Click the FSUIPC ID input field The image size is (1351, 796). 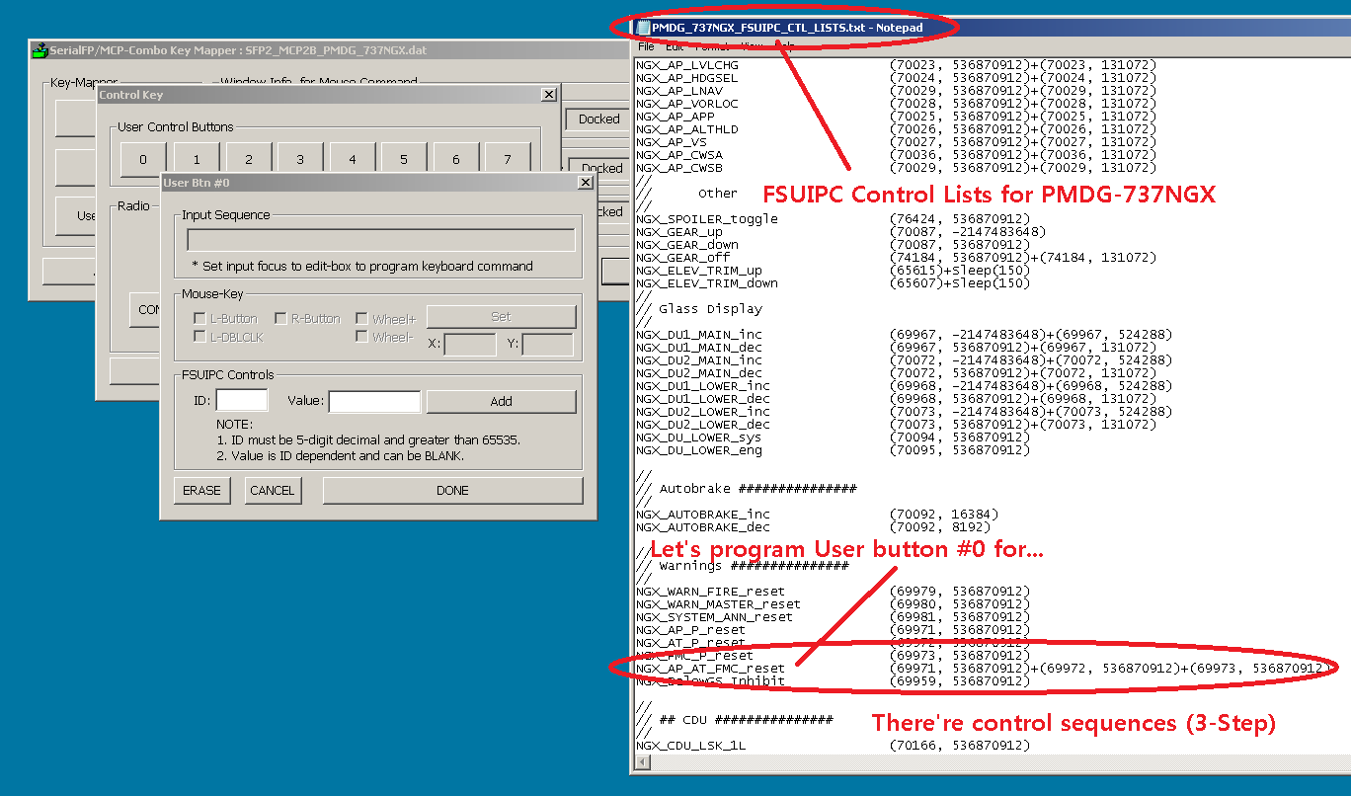(242, 401)
